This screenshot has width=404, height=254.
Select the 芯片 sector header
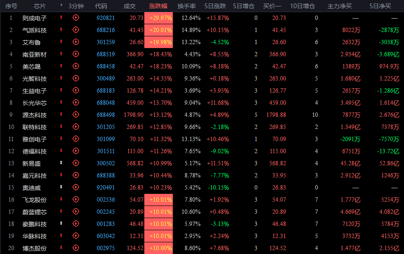tap(39, 6)
